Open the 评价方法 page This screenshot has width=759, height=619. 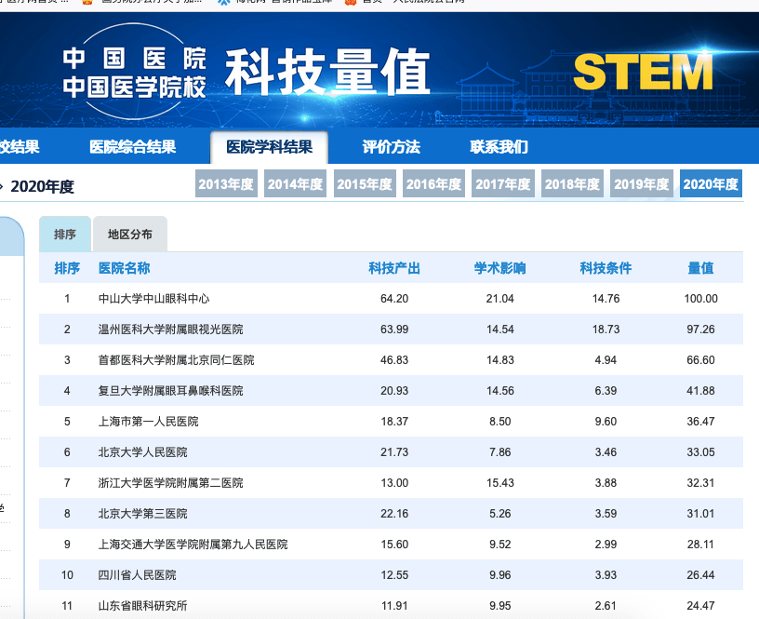[391, 147]
